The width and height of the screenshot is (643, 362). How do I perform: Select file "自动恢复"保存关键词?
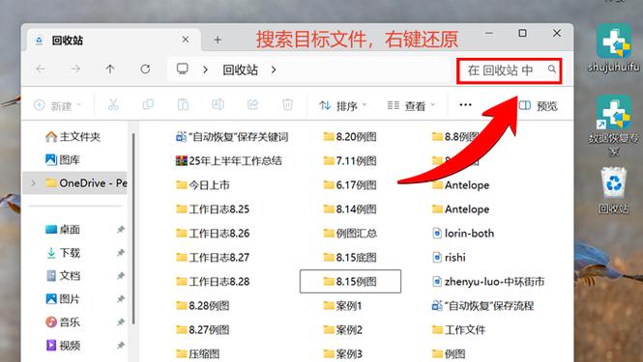232,136
